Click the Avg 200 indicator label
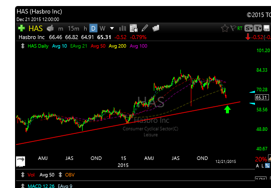This screenshot has height=188, width=271. tap(117, 46)
